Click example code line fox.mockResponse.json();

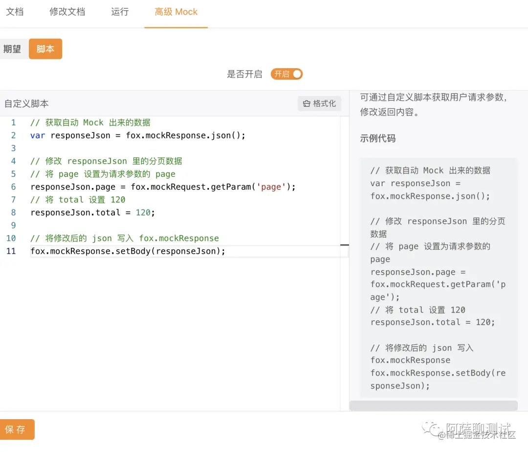[430, 196]
